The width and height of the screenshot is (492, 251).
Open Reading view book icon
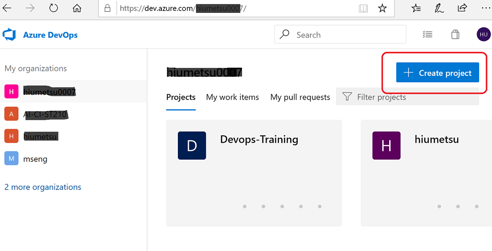click(x=363, y=8)
